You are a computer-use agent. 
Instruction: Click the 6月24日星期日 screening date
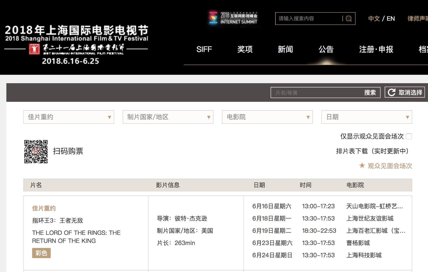(272, 255)
